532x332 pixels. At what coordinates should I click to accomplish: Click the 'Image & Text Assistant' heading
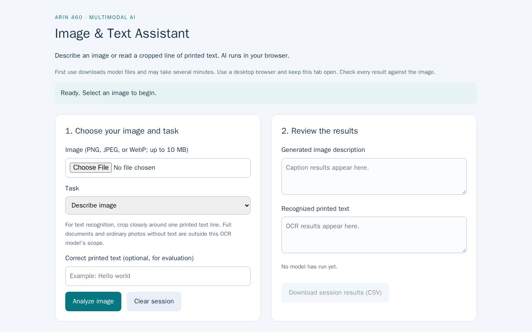(122, 34)
